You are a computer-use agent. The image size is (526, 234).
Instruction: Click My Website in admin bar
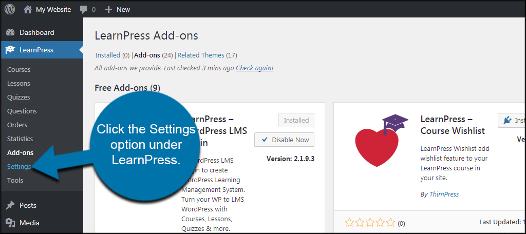pos(53,10)
